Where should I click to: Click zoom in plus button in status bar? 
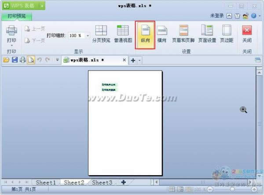tap(254, 189)
